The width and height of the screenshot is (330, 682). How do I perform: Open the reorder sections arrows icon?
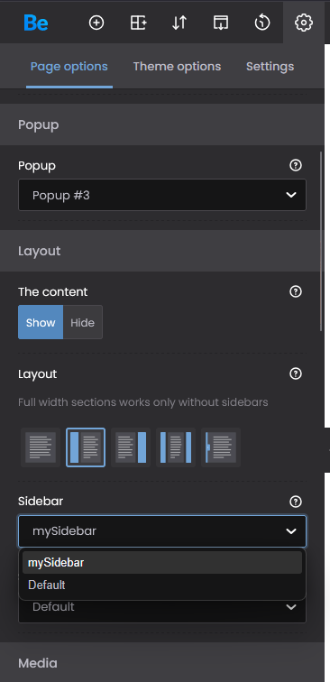click(179, 23)
